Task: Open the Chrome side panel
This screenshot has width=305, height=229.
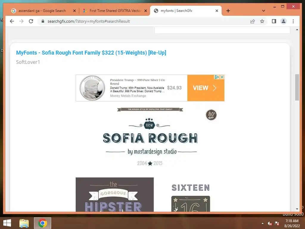Action: click(274, 21)
